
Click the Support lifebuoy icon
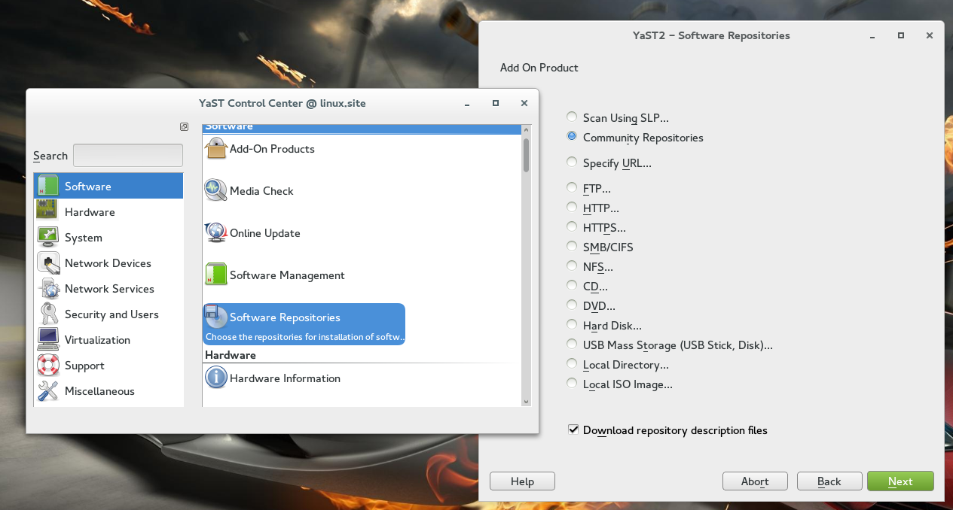point(47,365)
